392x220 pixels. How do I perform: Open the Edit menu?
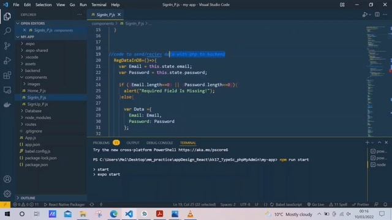coord(27,5)
